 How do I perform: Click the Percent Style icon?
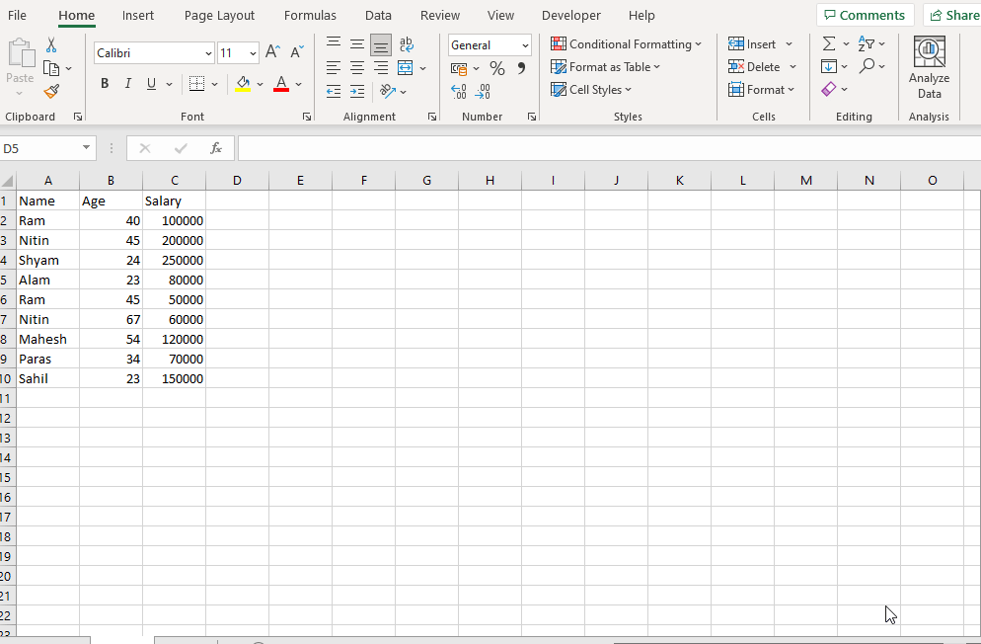(x=497, y=67)
